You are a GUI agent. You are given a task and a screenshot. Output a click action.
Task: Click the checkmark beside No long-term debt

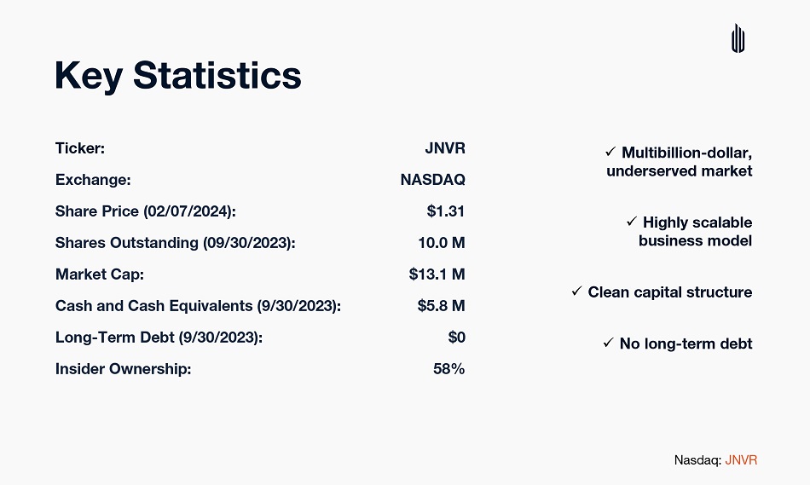[609, 343]
